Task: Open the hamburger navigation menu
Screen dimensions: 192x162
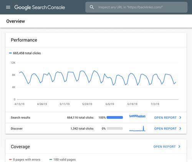Action: 8,7
